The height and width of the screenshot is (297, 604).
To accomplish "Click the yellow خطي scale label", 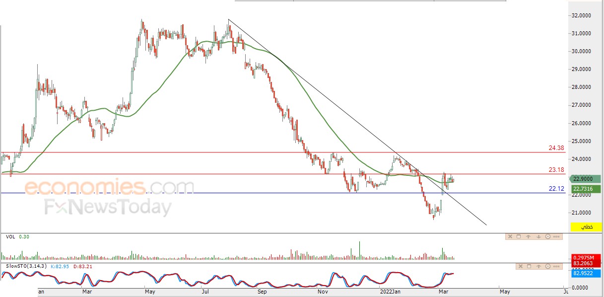I will (587, 227).
